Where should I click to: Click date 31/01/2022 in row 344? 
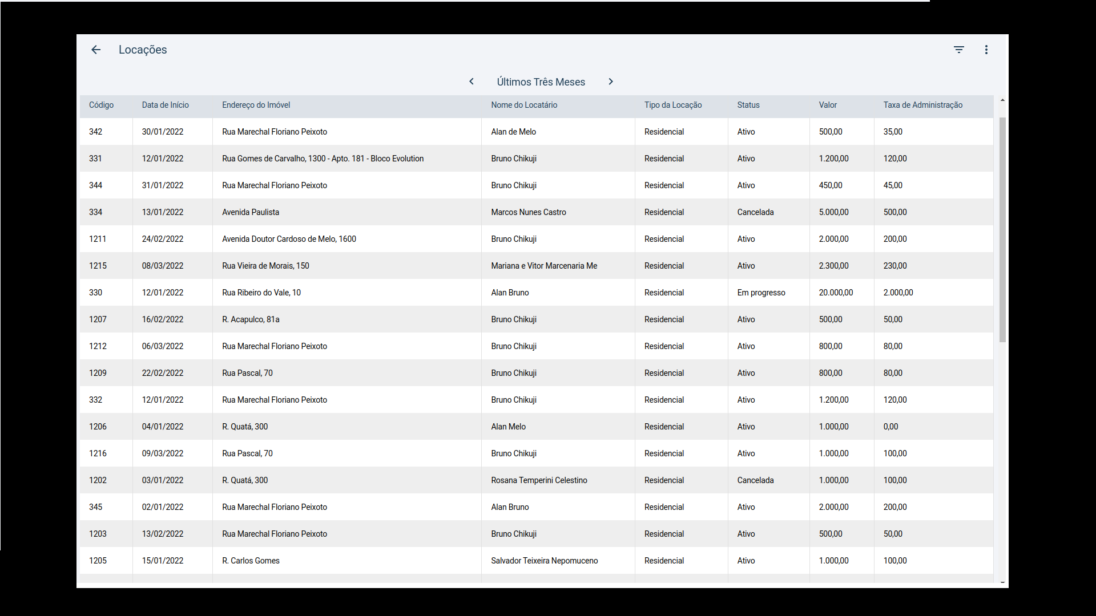coord(163,185)
